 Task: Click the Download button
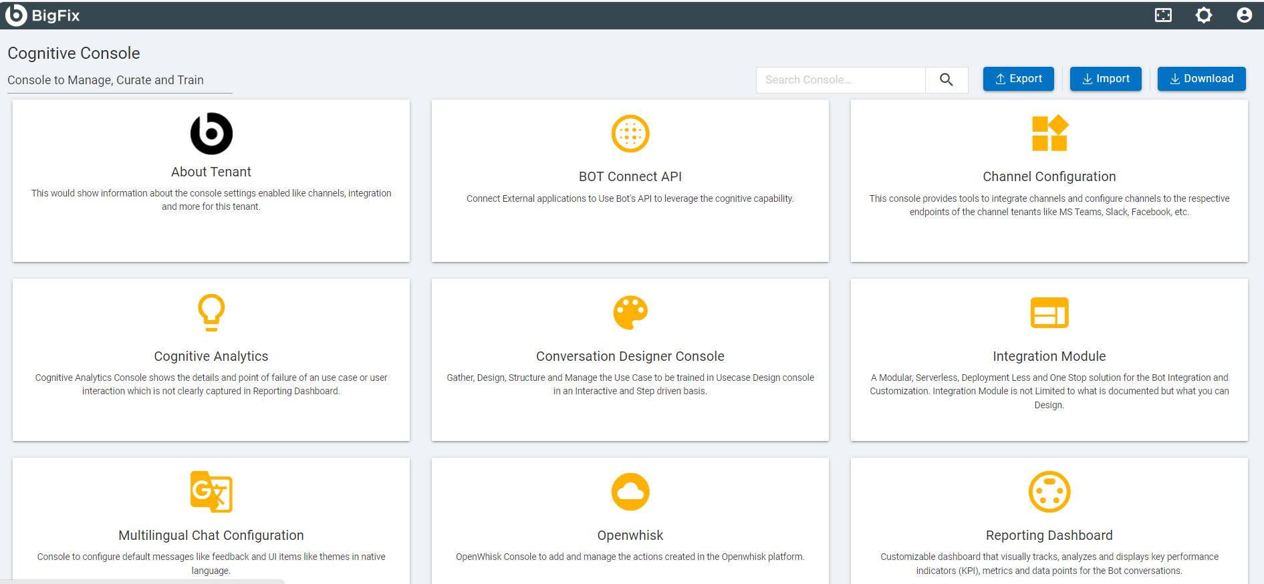[x=1201, y=79]
